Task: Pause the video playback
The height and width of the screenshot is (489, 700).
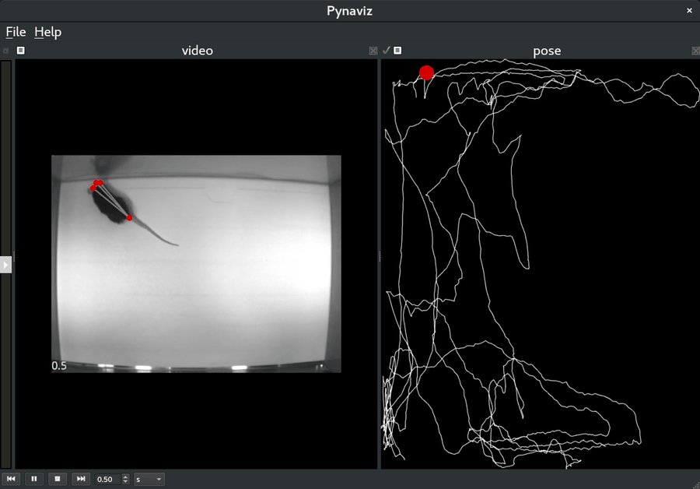Action: click(34, 479)
